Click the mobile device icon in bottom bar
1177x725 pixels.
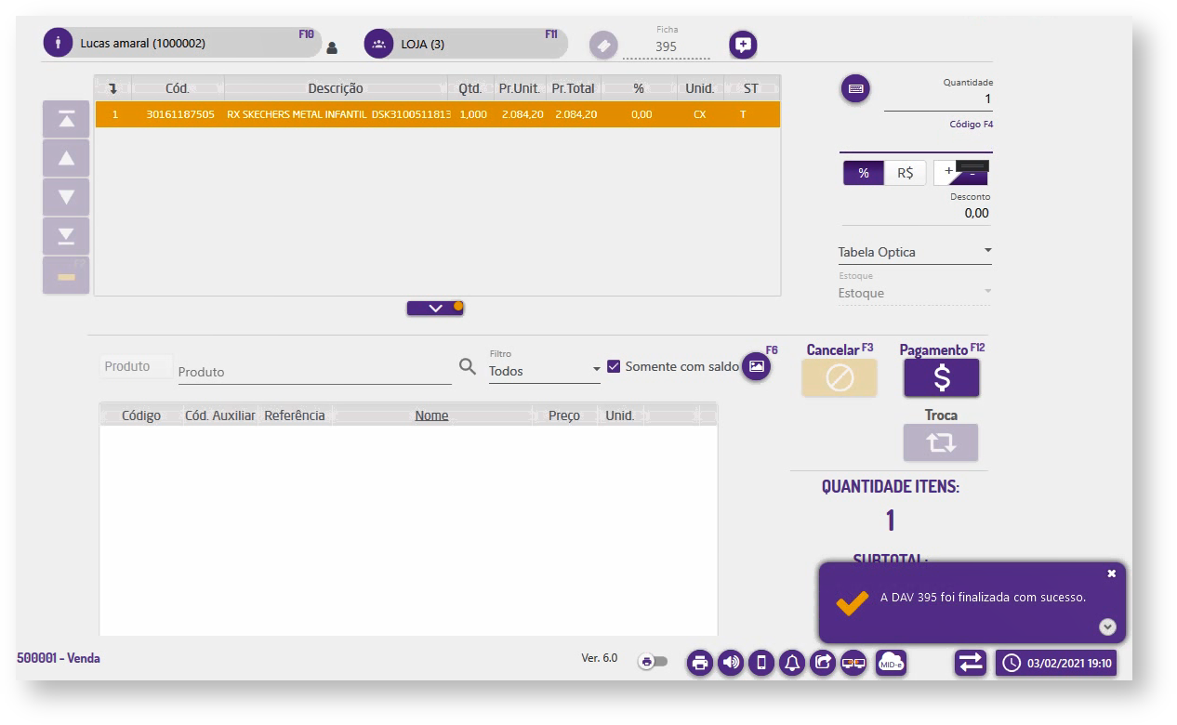pyautogui.click(x=761, y=663)
